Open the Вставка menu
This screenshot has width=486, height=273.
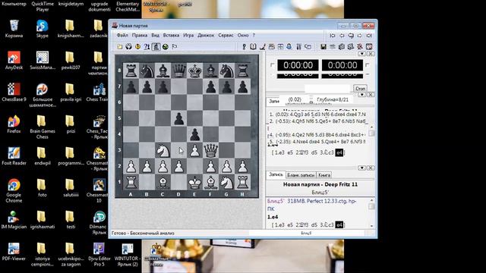click(x=171, y=36)
